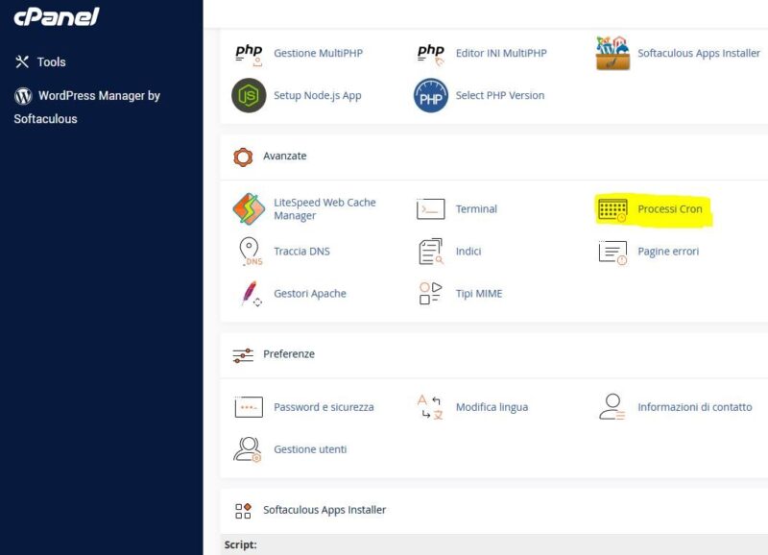
Task: Click the Softaculous toolbox icon
Action: coord(612,53)
